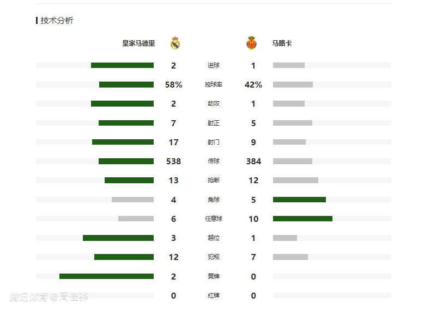Click Real Madrid's green 进球 bar
This screenshot has height=310, width=424.
122,65
